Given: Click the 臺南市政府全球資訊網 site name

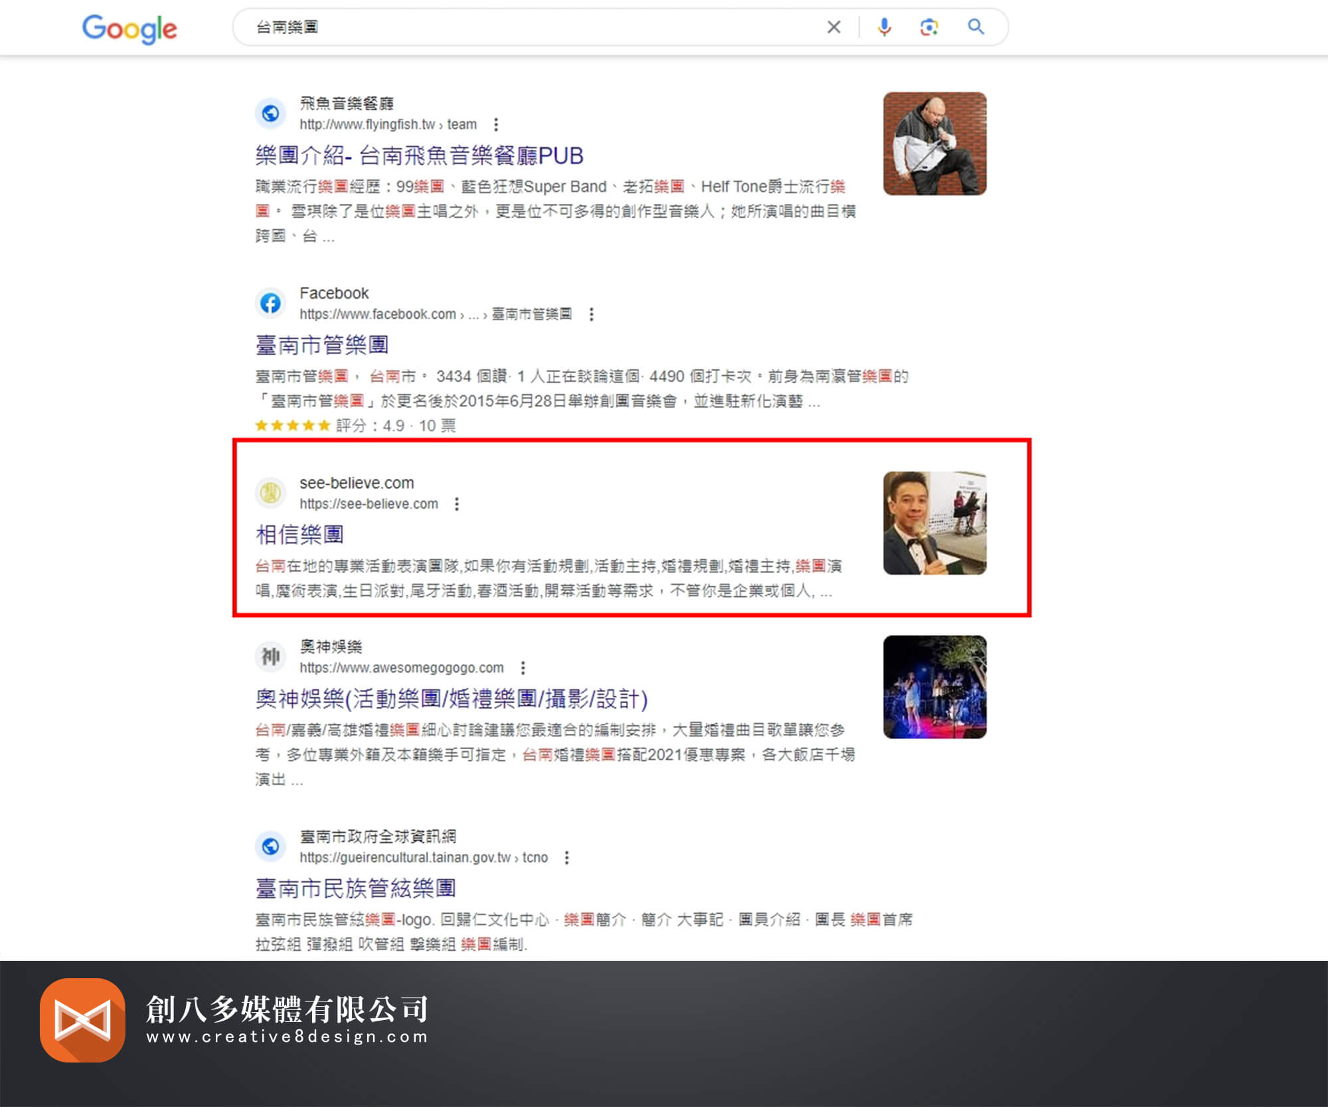Looking at the screenshot, I should click(x=378, y=837).
